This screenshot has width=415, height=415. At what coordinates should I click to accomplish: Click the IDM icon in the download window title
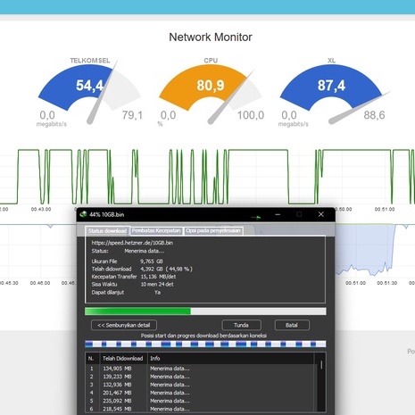[x=83, y=214]
